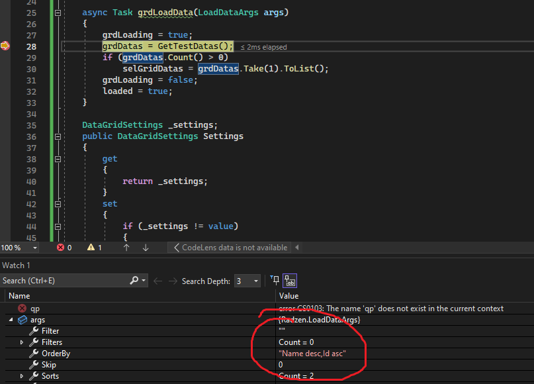Click the grdLoadData method name
534x384 pixels.
point(165,13)
